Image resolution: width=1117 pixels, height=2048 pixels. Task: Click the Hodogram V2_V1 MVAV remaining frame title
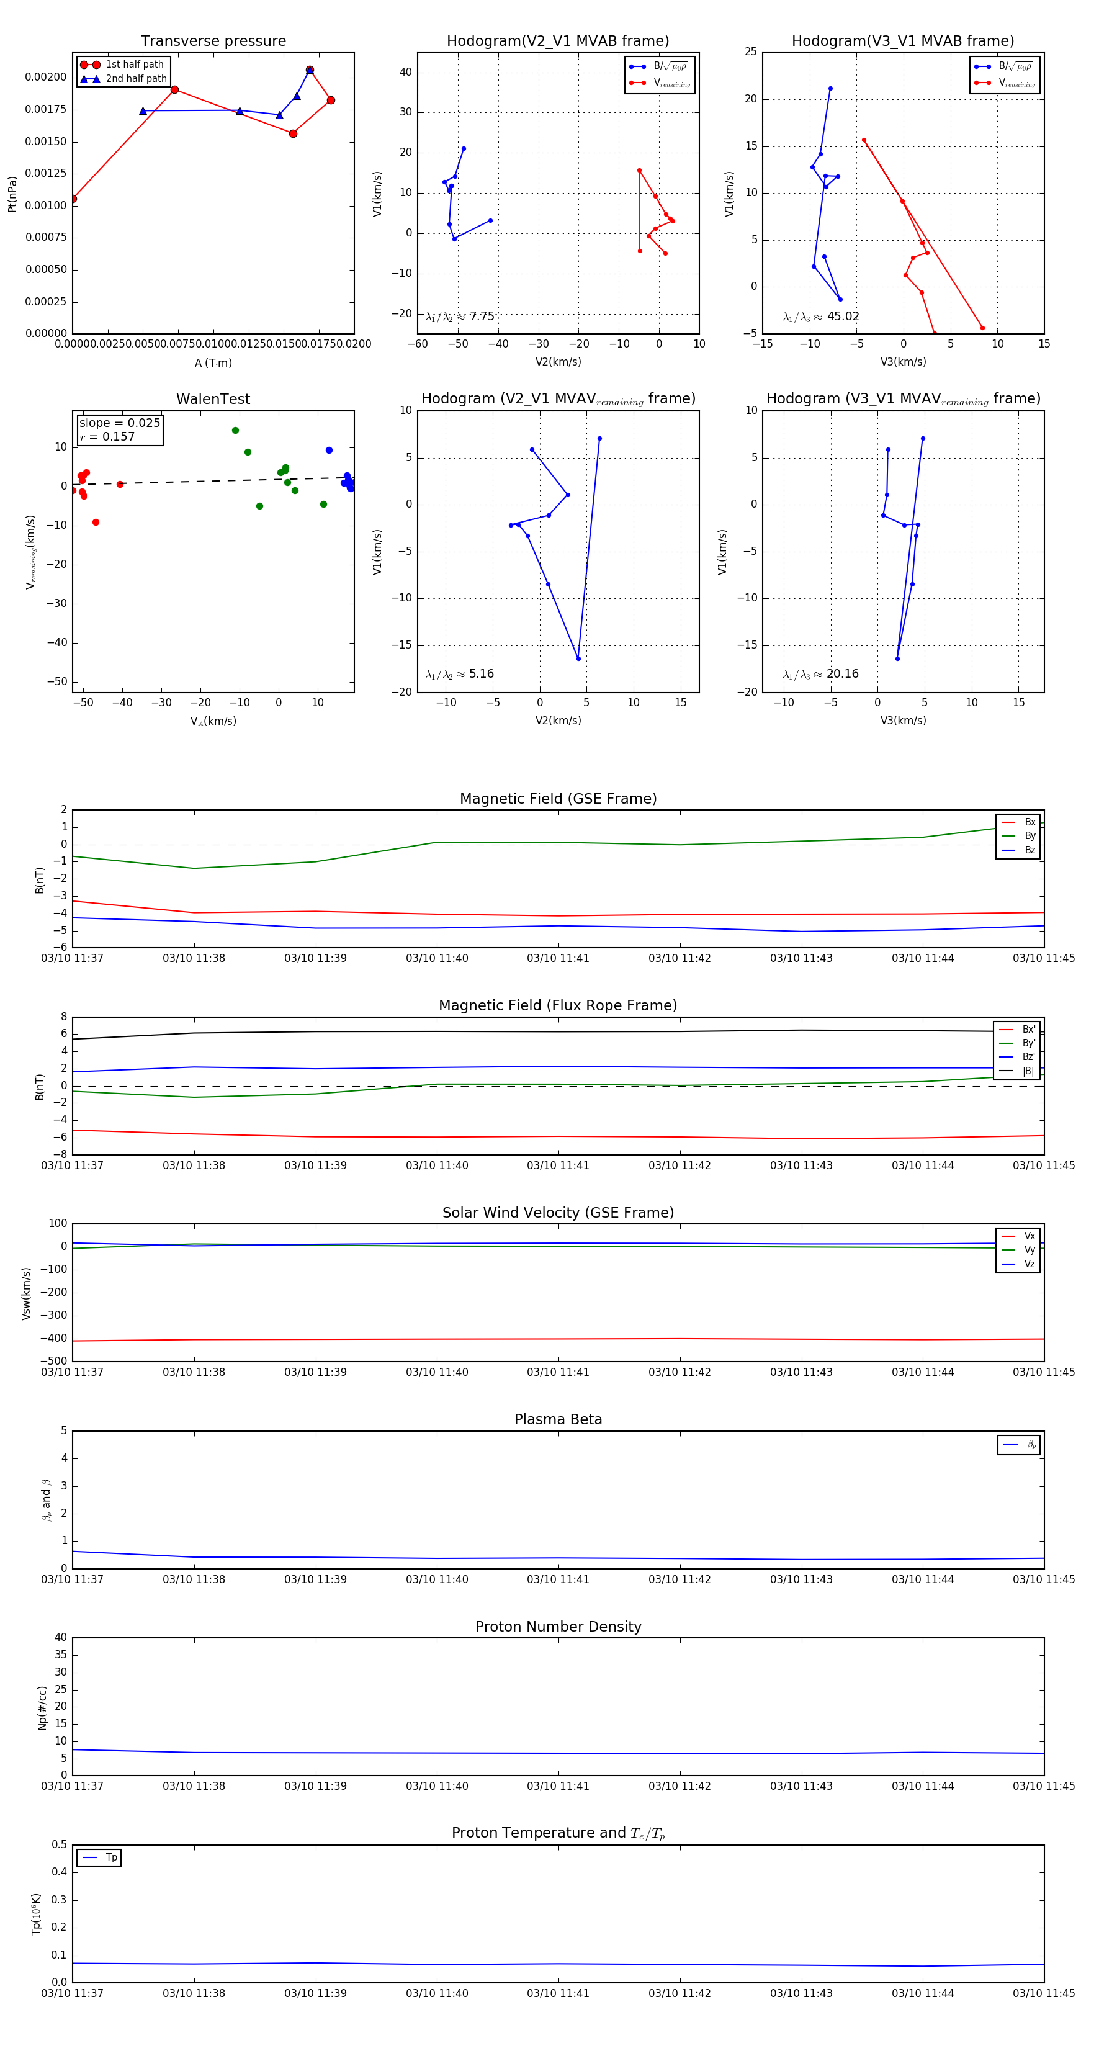pos(558,399)
